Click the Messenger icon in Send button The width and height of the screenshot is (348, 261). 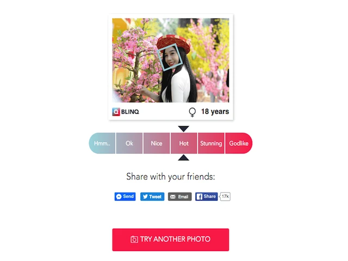click(x=119, y=197)
